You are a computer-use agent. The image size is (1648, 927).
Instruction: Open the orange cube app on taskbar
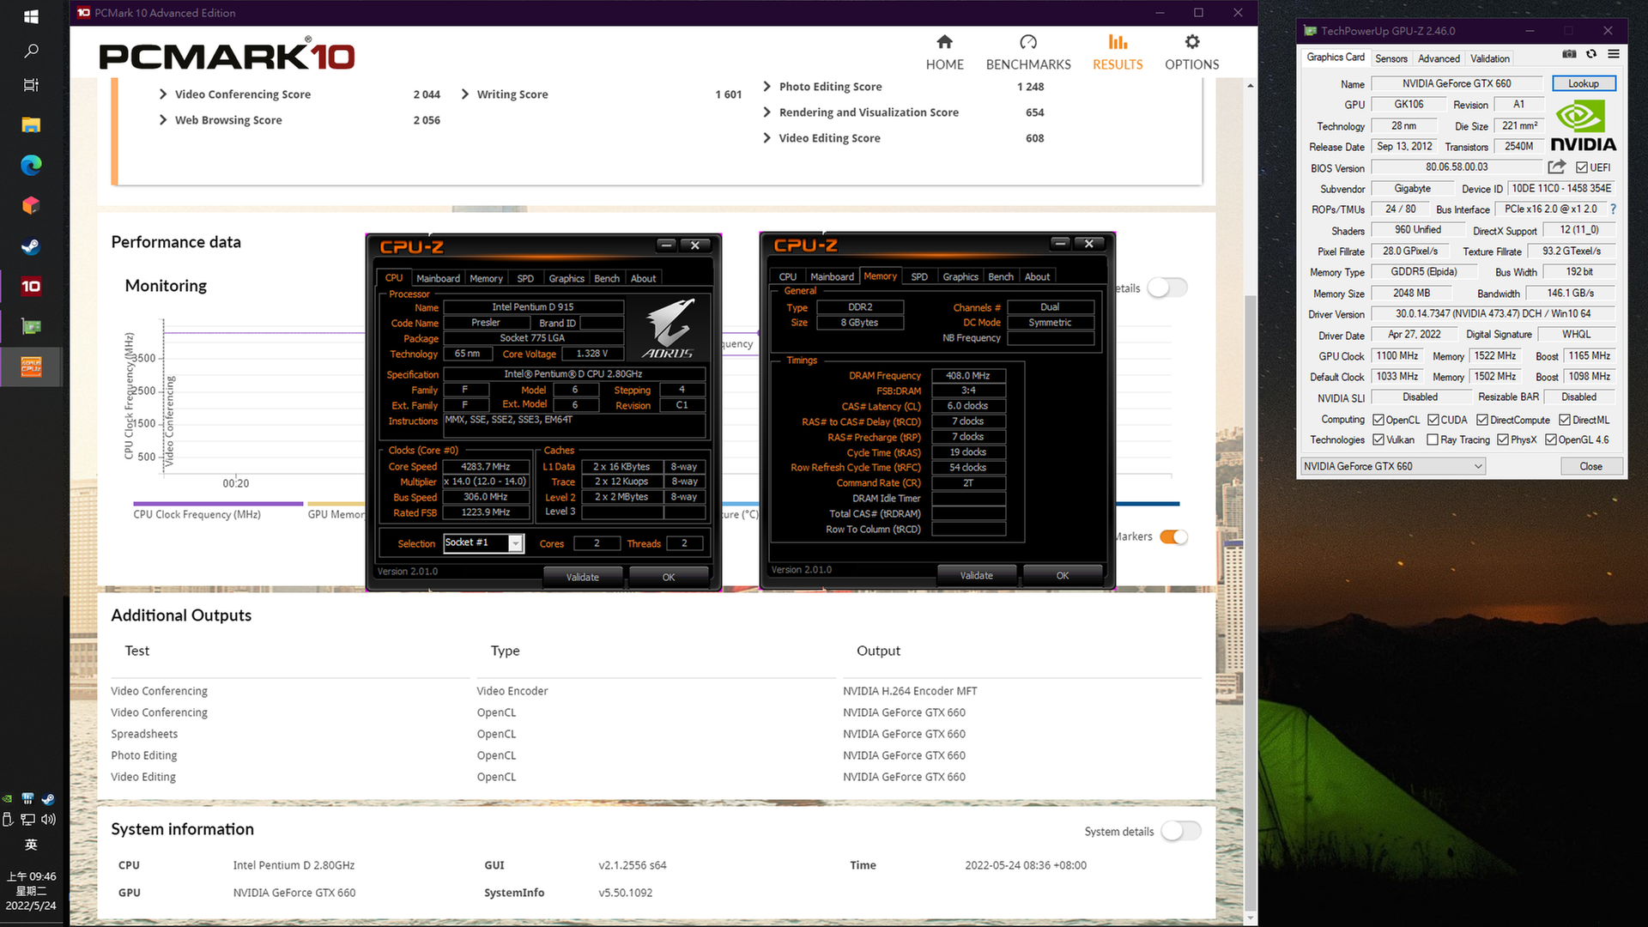pyautogui.click(x=31, y=206)
